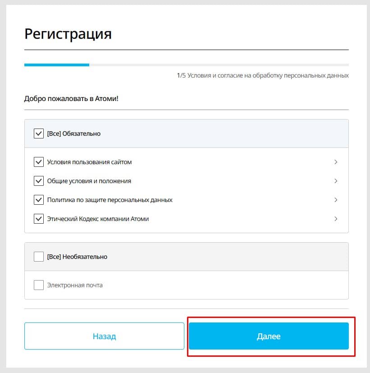Click the blue progress bar segment
Image resolution: width=370 pixels, height=373 pixels.
click(56, 65)
